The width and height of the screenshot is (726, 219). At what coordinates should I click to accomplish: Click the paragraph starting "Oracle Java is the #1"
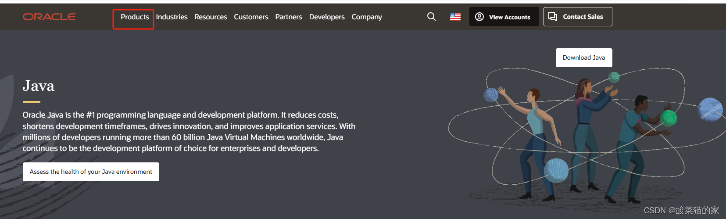tap(189, 132)
